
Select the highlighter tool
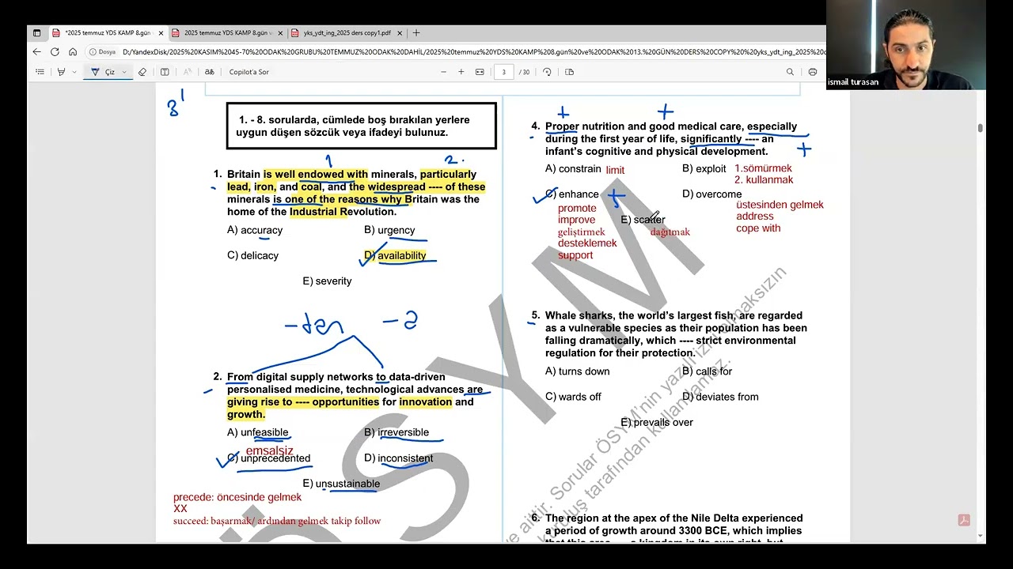click(61, 72)
